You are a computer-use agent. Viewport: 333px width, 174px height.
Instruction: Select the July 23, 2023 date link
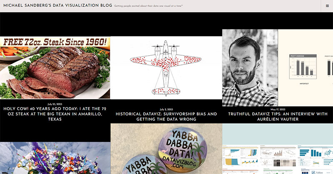click(x=55, y=104)
